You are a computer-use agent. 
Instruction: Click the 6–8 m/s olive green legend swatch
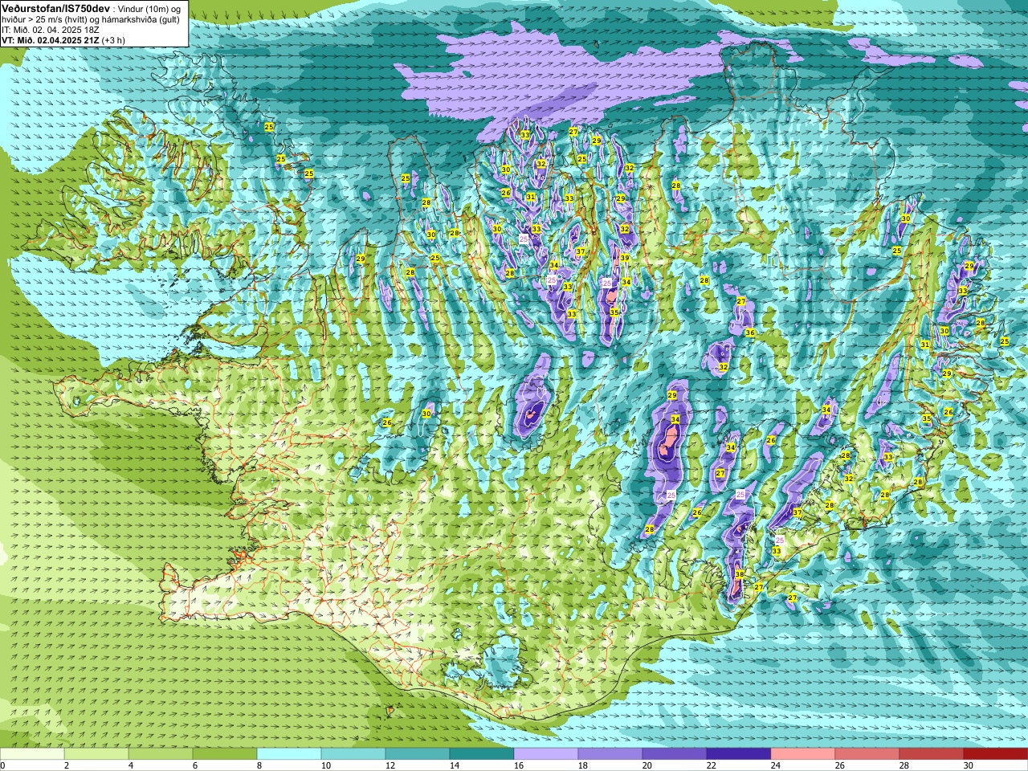(225, 754)
